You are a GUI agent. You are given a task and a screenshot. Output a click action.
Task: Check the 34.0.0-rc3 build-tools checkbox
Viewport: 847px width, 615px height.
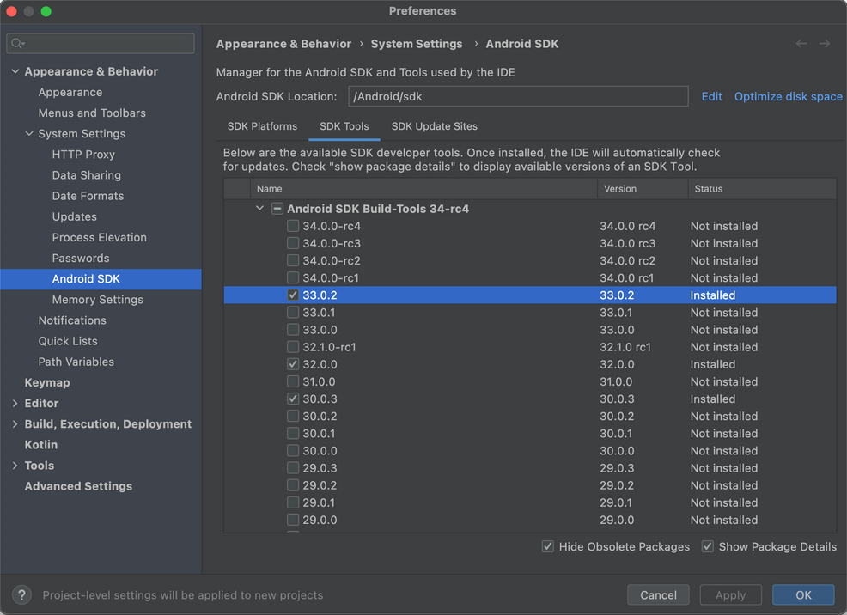[x=293, y=243]
